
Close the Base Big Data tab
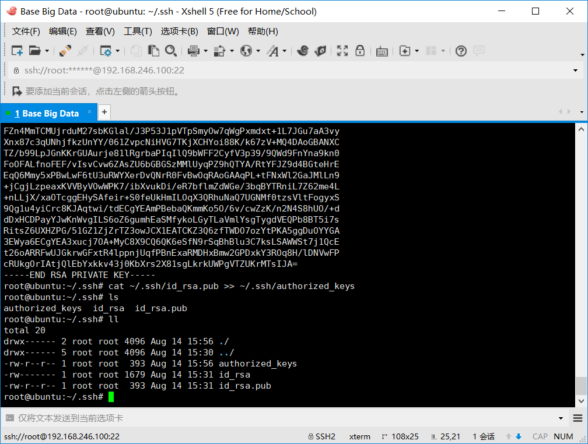click(x=89, y=112)
